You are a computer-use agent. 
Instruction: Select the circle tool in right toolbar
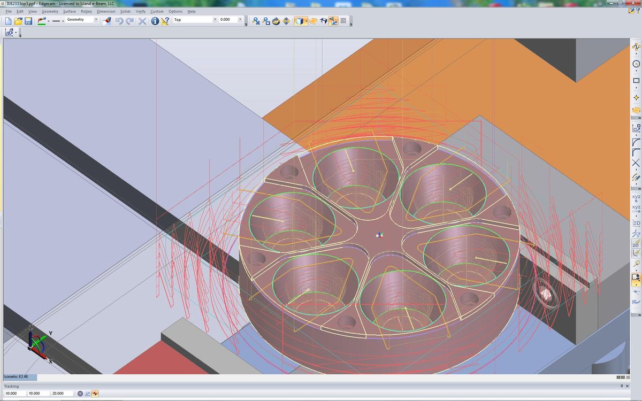(x=636, y=64)
